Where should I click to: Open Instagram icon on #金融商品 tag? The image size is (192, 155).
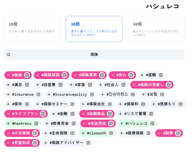110,114
